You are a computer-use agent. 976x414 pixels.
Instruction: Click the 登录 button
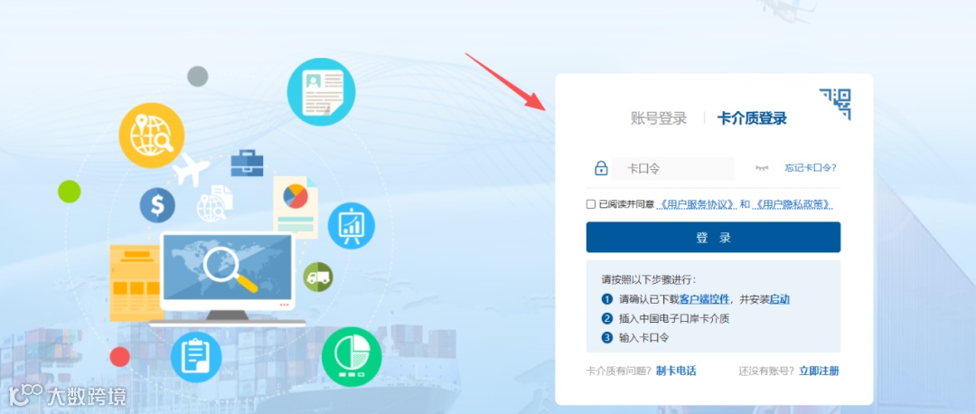pos(713,237)
